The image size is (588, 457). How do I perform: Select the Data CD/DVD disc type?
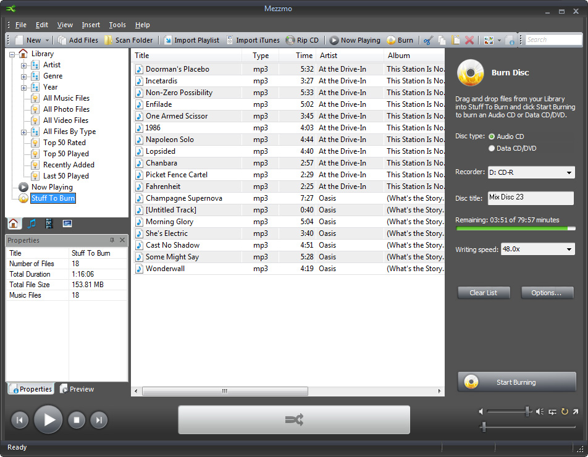point(492,148)
